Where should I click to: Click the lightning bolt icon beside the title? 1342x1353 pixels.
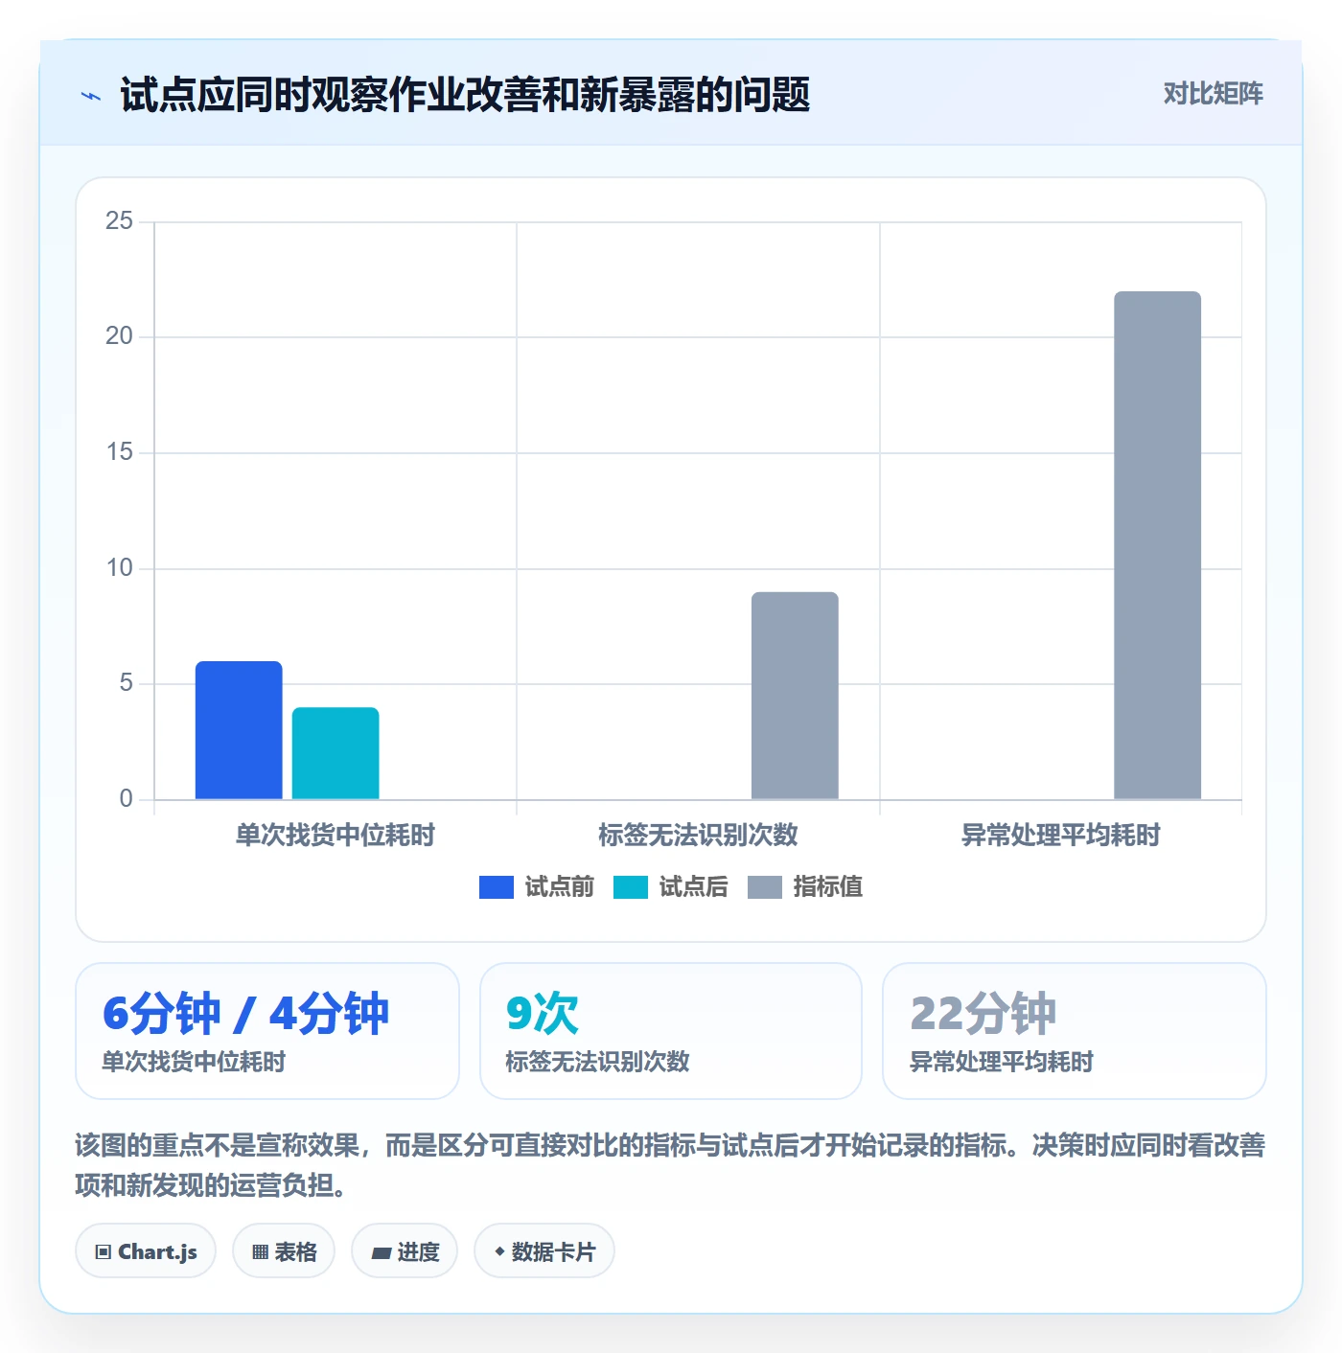click(x=91, y=96)
